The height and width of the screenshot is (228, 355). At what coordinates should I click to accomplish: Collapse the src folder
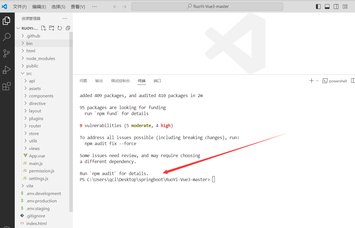click(44, 73)
